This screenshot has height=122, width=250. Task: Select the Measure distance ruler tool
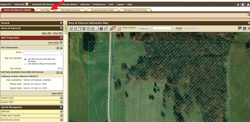coord(105,28)
